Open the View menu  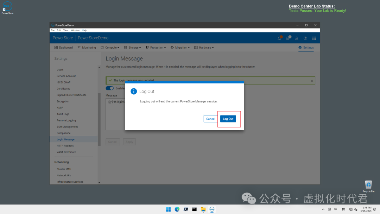[66, 30]
